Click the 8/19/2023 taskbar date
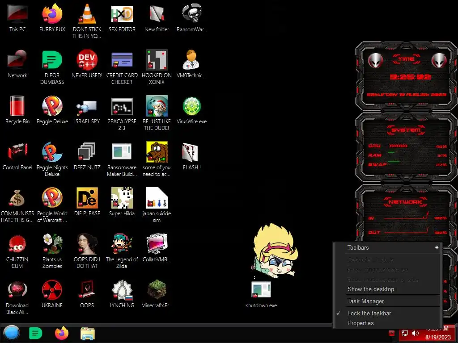The width and height of the screenshot is (458, 343). coord(438,337)
